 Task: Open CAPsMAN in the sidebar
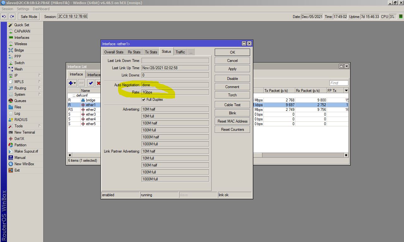pyautogui.click(x=22, y=31)
